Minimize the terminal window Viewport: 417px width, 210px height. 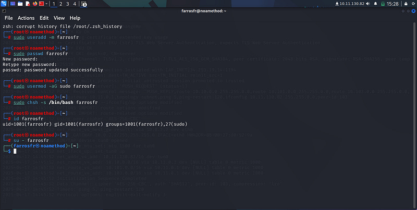coord(403,11)
